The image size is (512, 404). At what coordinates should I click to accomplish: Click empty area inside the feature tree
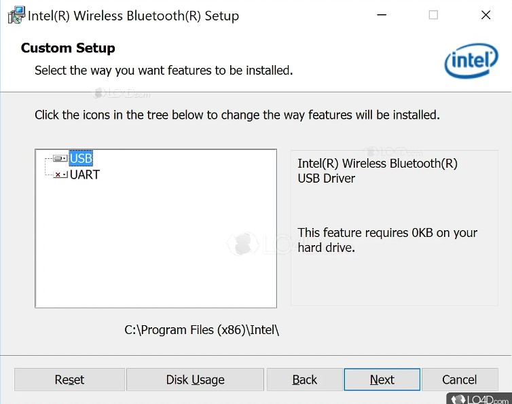click(156, 244)
